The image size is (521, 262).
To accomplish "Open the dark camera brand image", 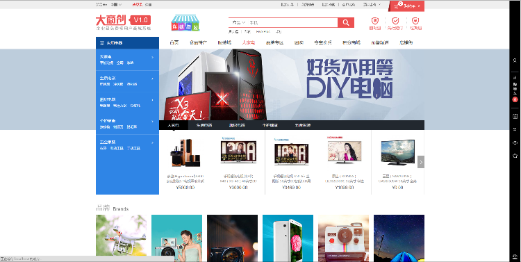I will tap(232, 238).
